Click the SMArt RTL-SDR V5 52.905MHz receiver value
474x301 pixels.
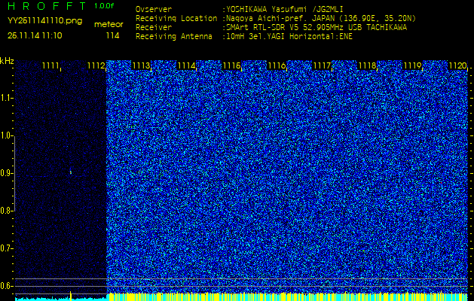314,28
